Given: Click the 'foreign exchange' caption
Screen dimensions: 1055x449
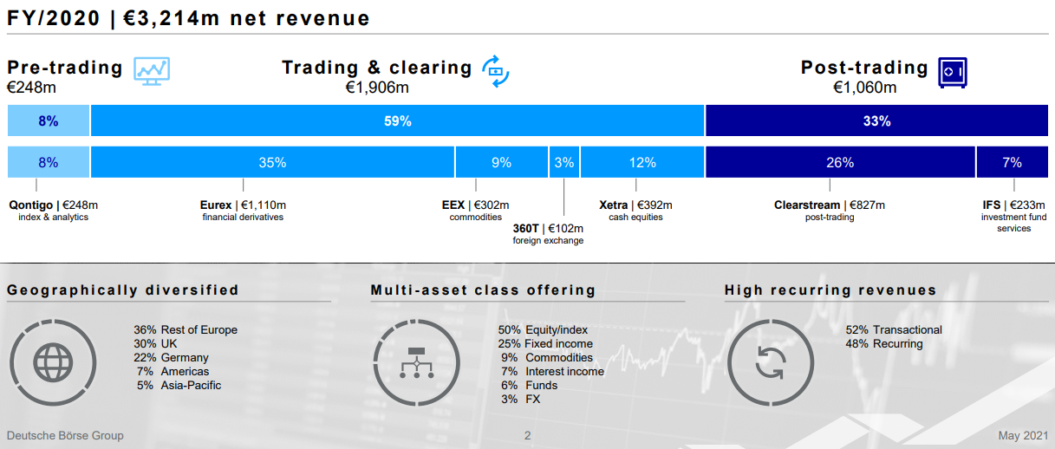Looking at the screenshot, I should point(548,241).
